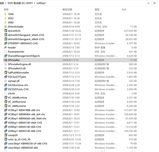Select file VC90sp1-KB947888-x86-chs
The image size is (159, 152).
(24, 110)
